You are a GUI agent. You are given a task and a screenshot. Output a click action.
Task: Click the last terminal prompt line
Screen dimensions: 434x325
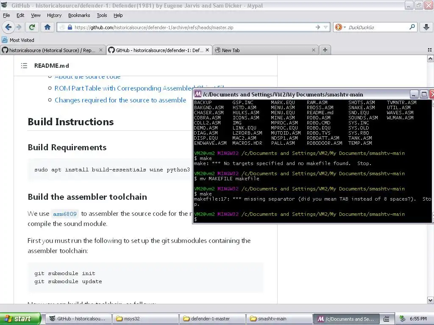click(196, 219)
